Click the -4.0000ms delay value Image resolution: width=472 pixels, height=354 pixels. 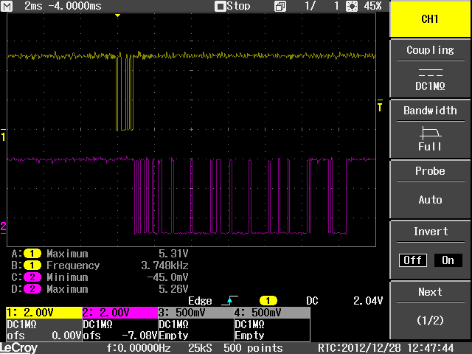click(74, 6)
